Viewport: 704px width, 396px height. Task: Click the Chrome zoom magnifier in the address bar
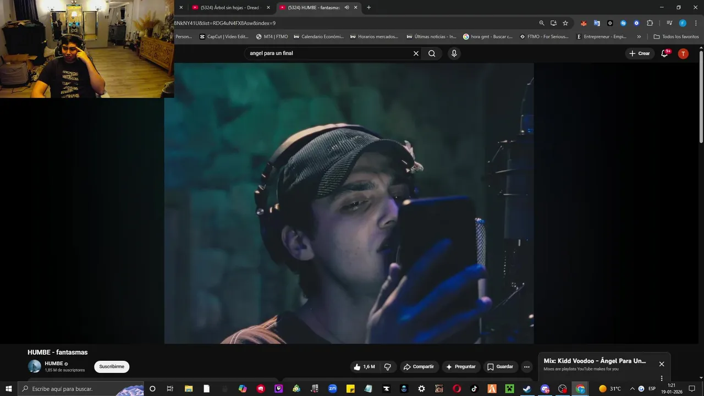[542, 23]
